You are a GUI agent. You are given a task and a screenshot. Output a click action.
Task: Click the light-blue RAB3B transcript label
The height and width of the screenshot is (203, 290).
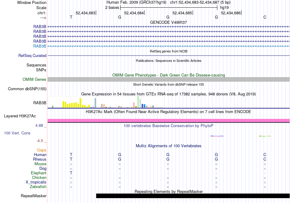click(x=40, y=46)
